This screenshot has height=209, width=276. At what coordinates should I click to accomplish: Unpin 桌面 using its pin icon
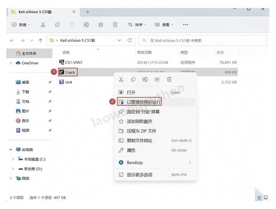coord(50,82)
